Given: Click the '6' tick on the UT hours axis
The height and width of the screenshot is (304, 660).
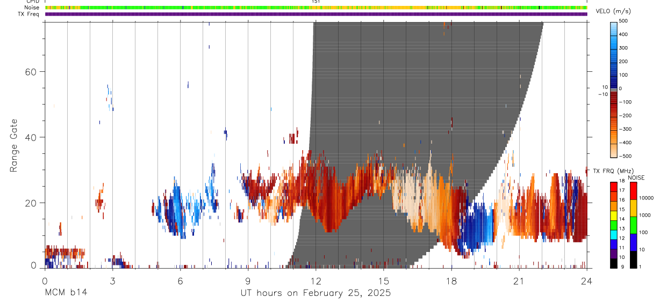Looking at the screenshot, I should 180,280.
